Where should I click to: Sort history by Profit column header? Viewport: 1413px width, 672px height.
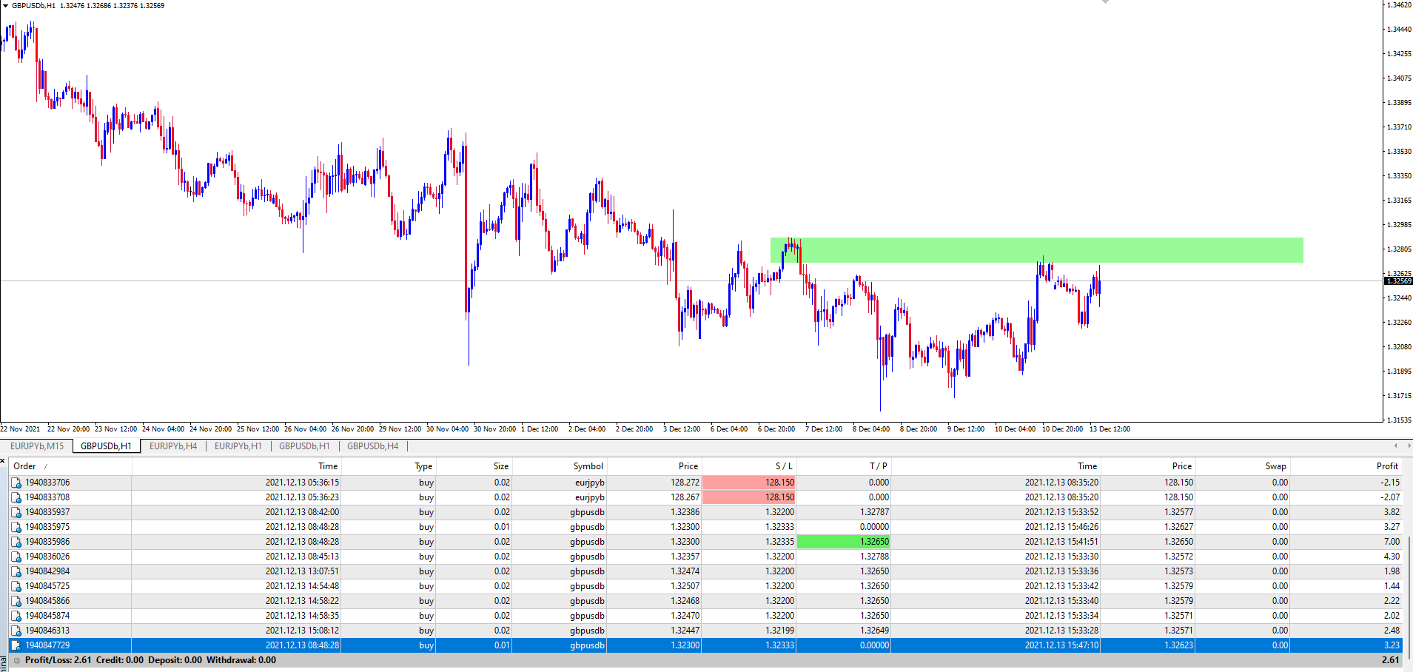(x=1346, y=466)
